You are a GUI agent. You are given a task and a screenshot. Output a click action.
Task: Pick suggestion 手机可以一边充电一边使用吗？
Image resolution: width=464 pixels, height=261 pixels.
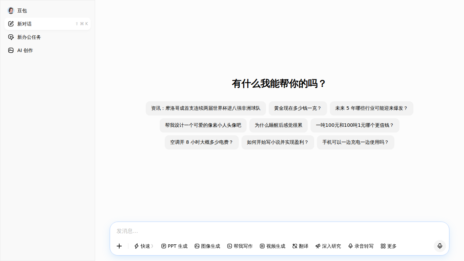click(x=356, y=142)
